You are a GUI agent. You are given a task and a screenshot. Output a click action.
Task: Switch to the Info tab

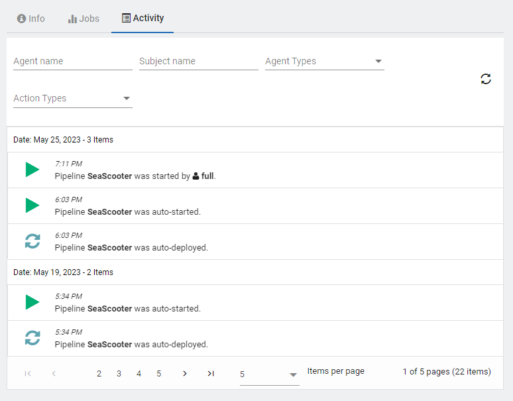[31, 19]
